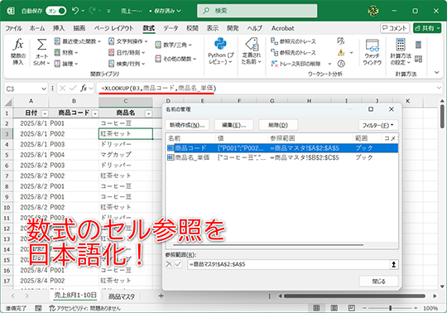This screenshot has width=447, height=313.
Task: Open the 数学/三角 functions icon
Action: 158,45
